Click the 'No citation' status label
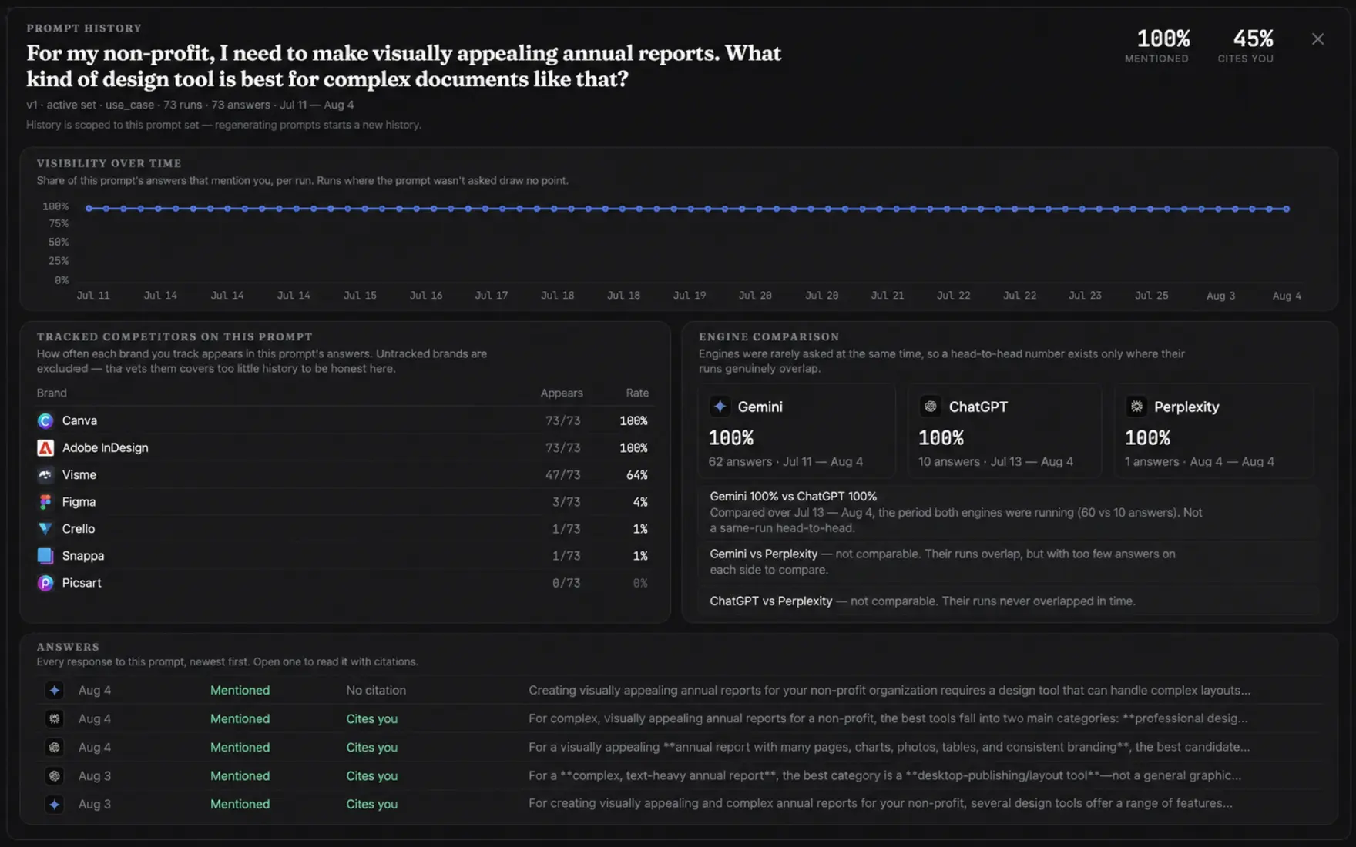This screenshot has width=1356, height=847. [376, 690]
